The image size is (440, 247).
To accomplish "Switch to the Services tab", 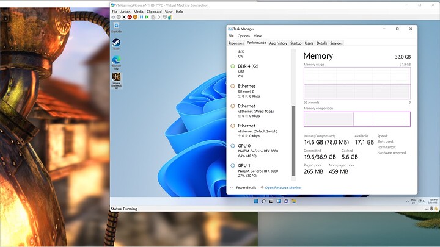I will coord(336,43).
